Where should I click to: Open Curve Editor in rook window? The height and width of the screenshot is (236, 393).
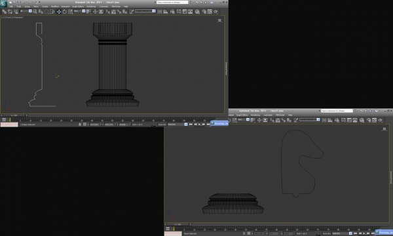185,12
